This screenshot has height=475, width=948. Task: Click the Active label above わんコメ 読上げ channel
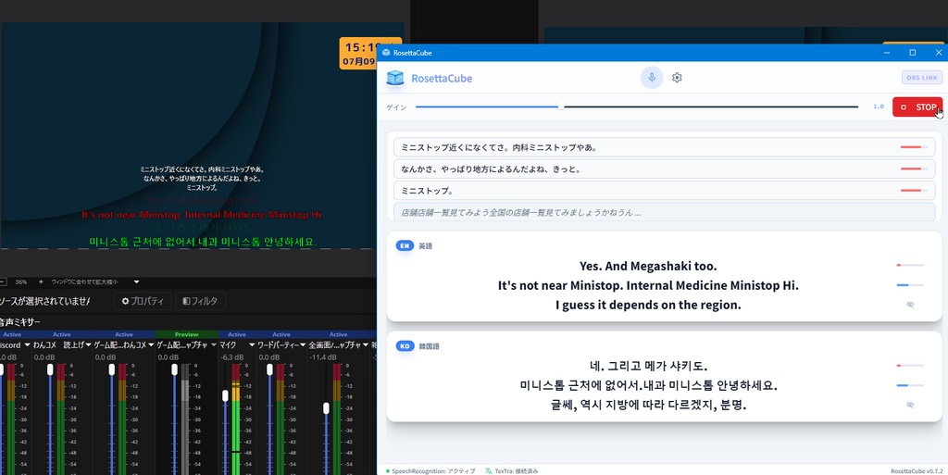(62, 334)
